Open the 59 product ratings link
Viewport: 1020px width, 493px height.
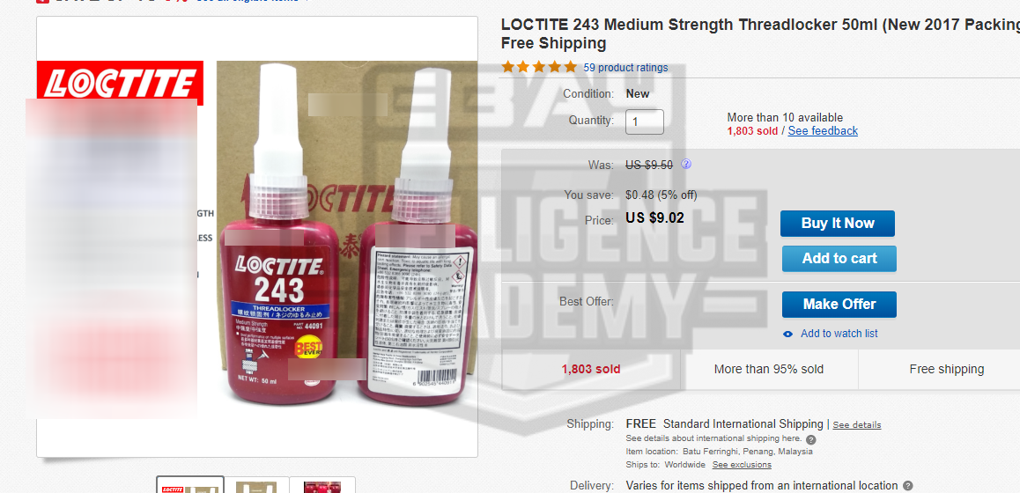(x=625, y=68)
